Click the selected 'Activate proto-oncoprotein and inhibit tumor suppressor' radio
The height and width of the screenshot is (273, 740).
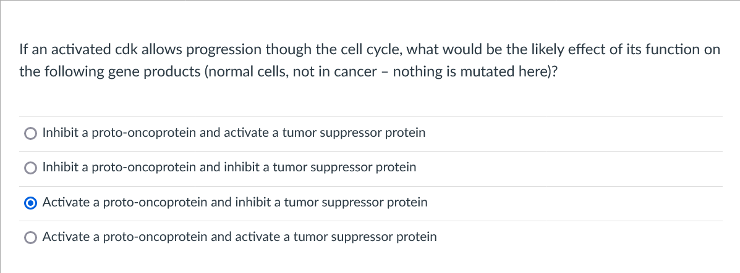pos(30,203)
